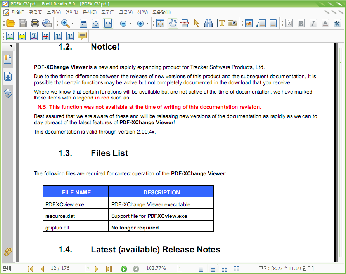Open text viewer glasses icon

pos(185,23)
